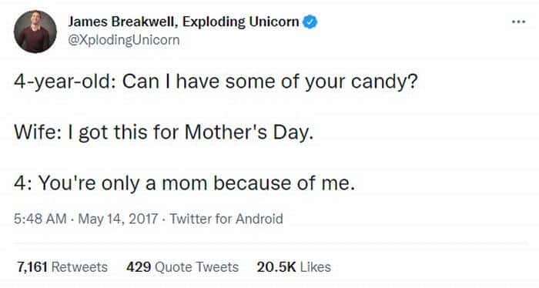
Task: Click the blue verified badge icon
Action: click(310, 22)
